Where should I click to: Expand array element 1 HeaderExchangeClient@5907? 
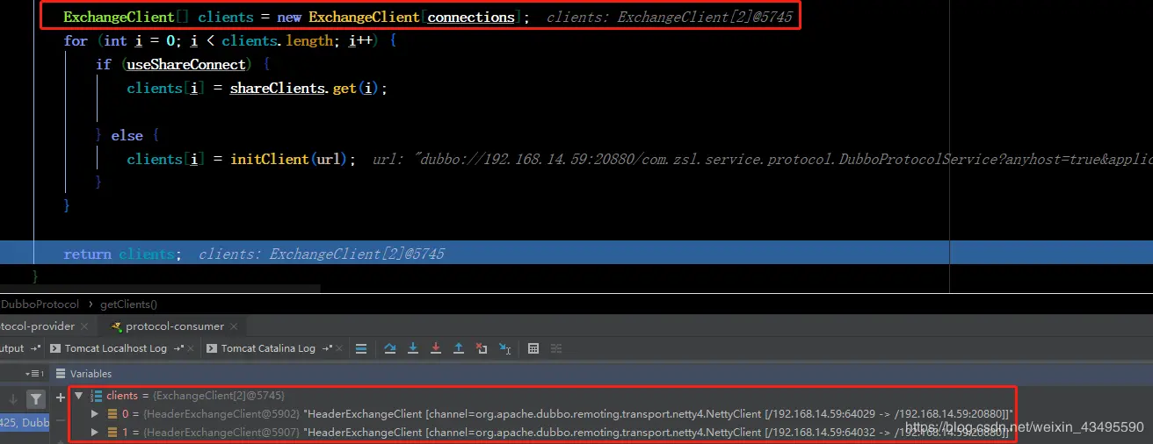point(95,432)
